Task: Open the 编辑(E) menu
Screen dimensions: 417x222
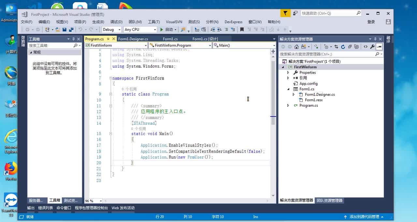Action: pos(44,22)
